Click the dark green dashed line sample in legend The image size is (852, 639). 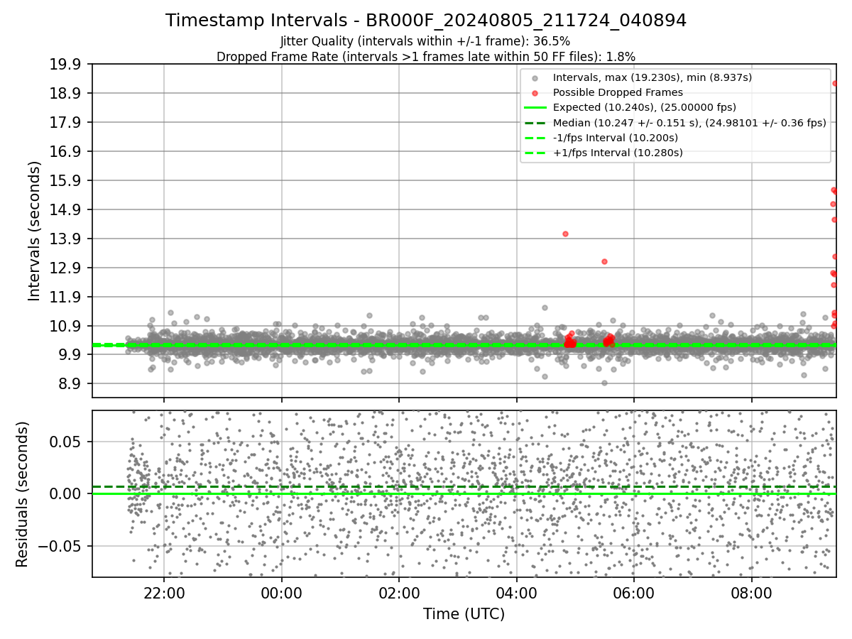[535, 123]
